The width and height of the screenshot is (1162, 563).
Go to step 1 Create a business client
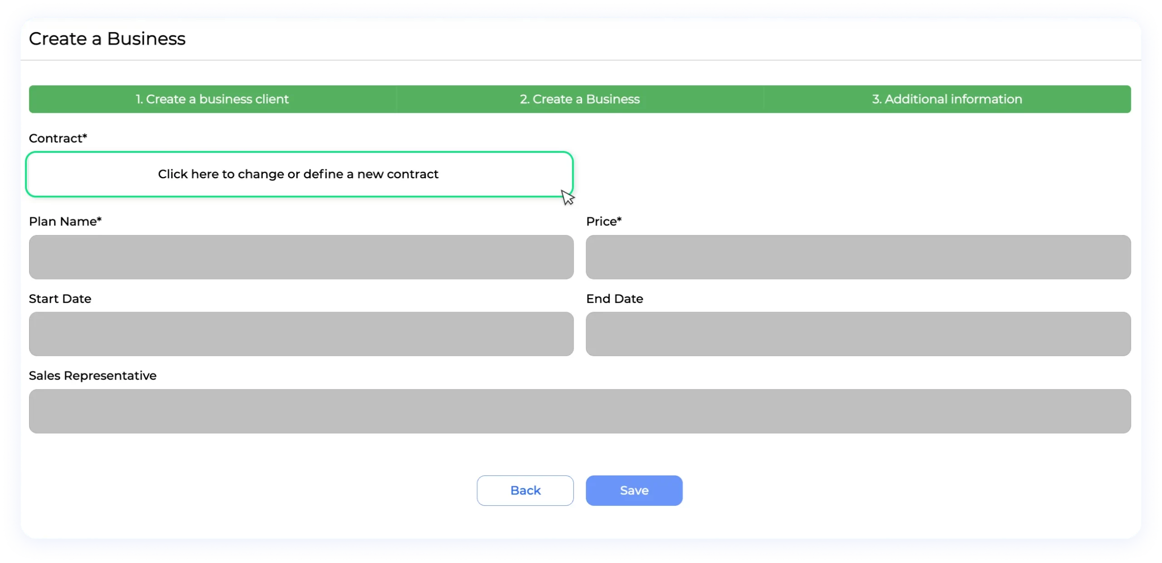click(212, 99)
